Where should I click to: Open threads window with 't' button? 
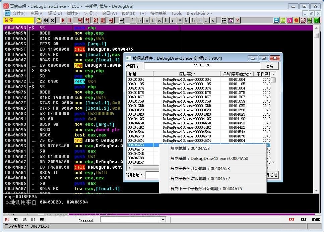click(x=153, y=20)
